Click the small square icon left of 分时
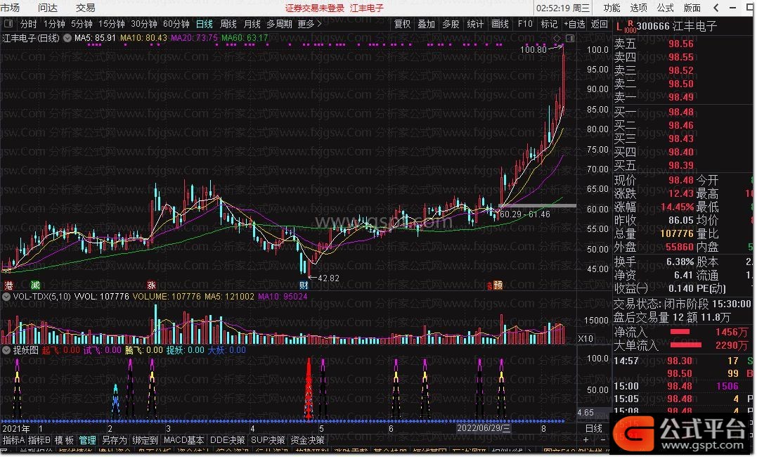757x457 pixels. (8, 23)
